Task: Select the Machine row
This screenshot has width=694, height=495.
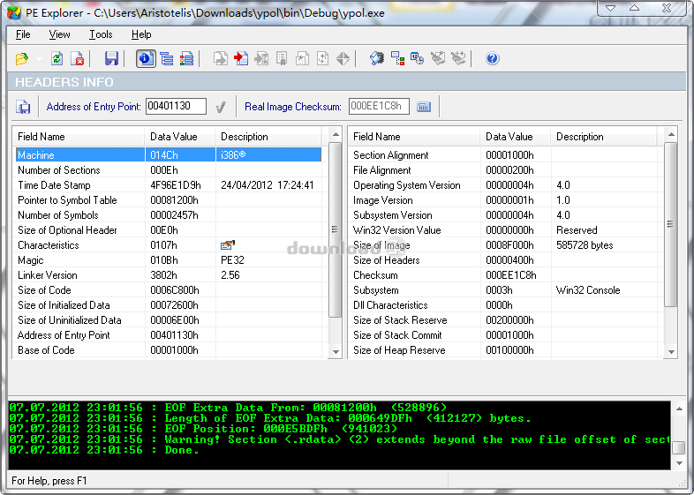Action: tap(168, 154)
